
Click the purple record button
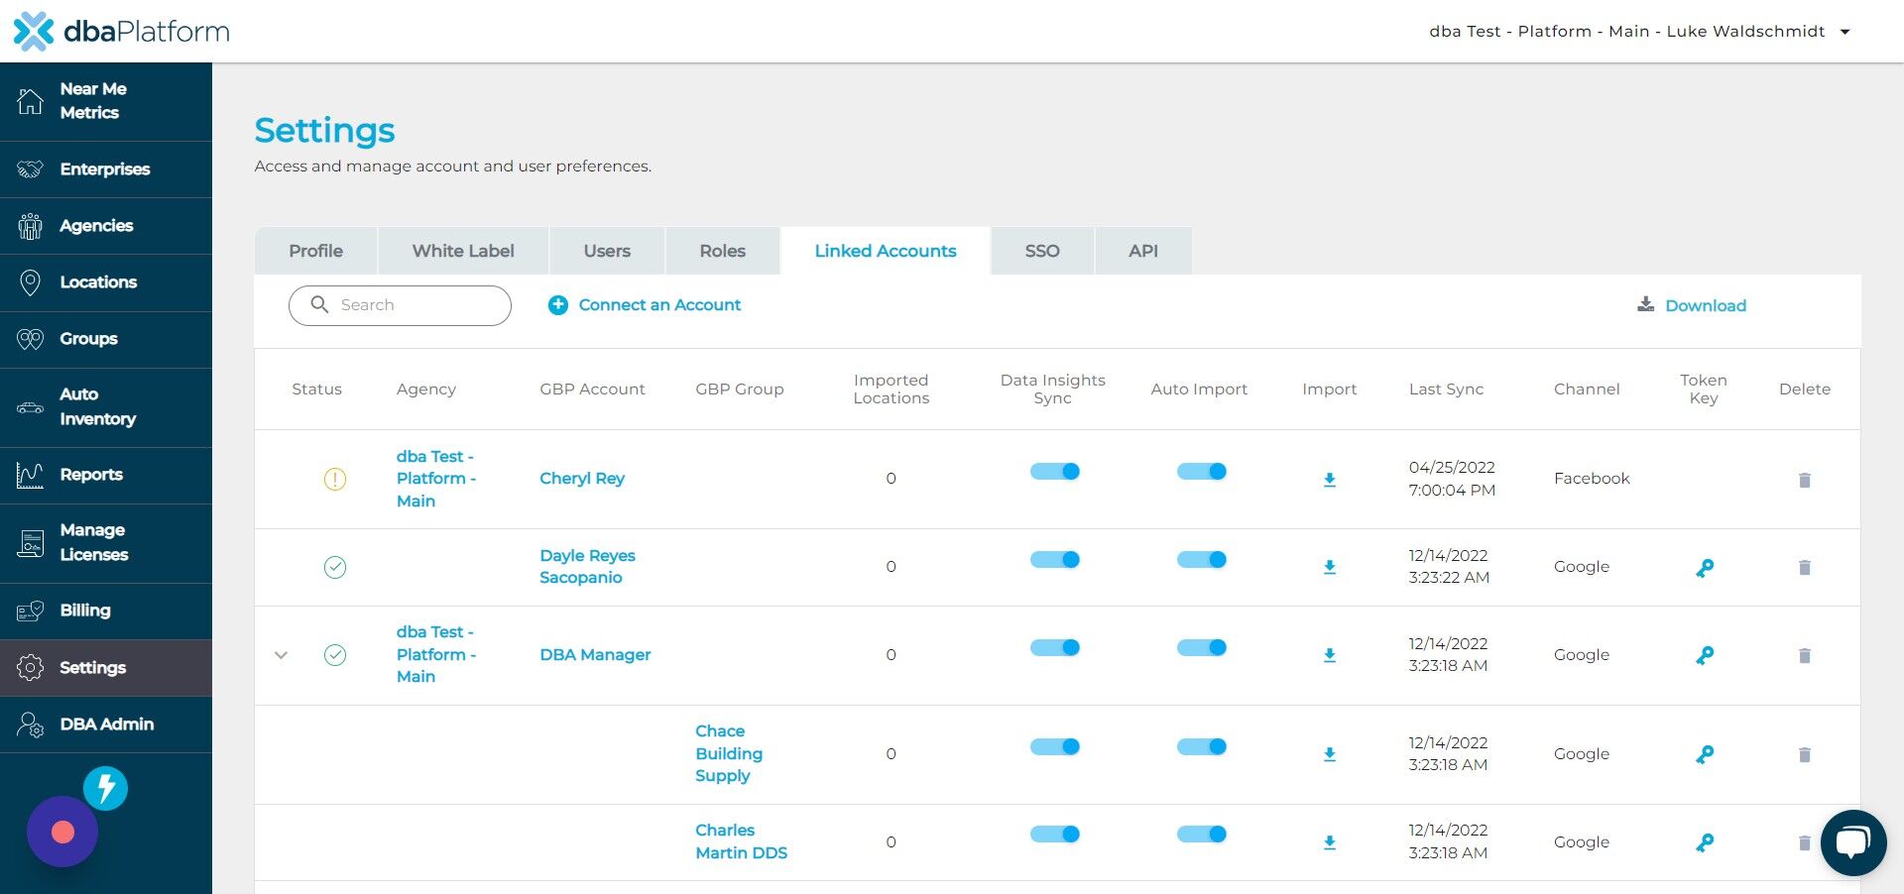[62, 832]
